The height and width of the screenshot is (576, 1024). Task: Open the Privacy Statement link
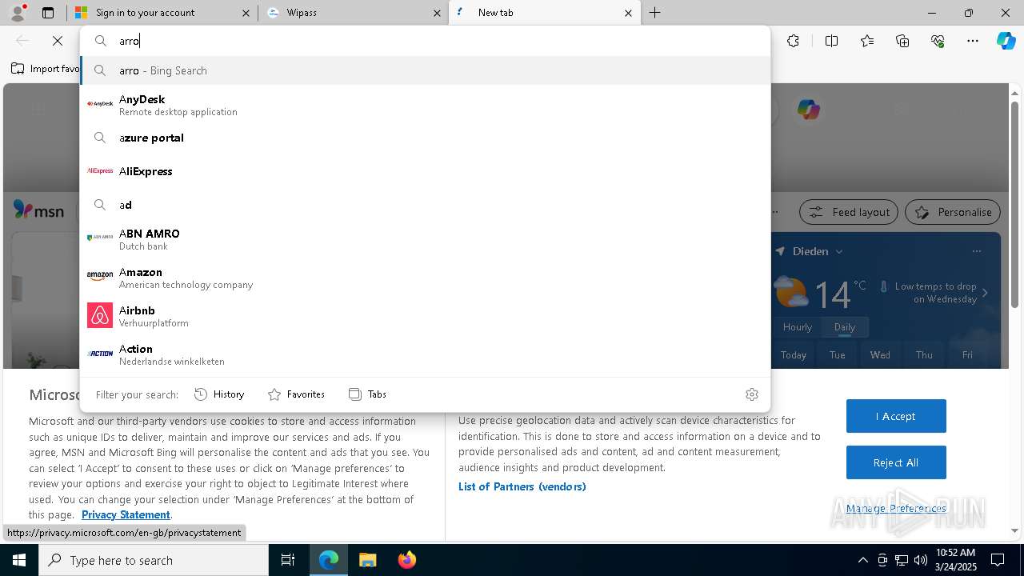[126, 514]
